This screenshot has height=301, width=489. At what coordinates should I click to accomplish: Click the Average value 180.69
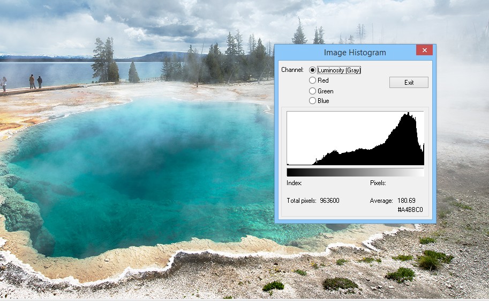[x=407, y=201]
